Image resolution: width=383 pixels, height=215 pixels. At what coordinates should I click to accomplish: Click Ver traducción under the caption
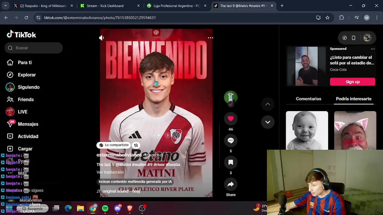point(110,172)
